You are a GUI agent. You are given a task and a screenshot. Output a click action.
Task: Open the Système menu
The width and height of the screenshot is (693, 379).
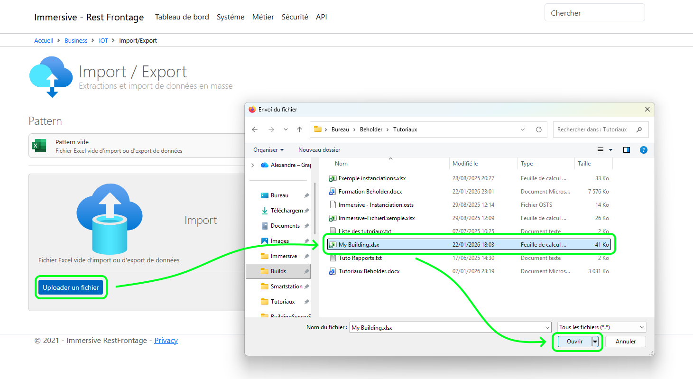[x=231, y=17]
